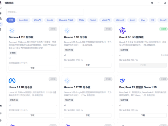Select the highlighted model store sidebar icon
Screen dimensions: 168x126
pyautogui.click(x=1, y=24)
